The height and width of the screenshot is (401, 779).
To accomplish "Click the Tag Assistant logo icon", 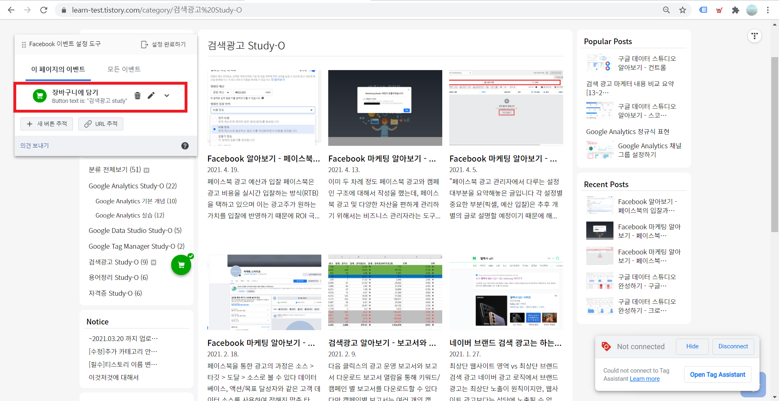I will pos(606,346).
